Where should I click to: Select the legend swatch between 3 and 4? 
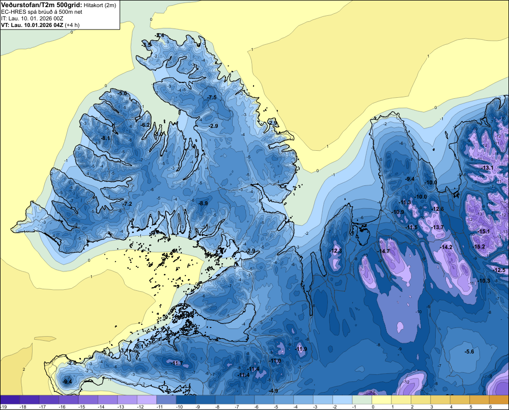tap(440, 400)
